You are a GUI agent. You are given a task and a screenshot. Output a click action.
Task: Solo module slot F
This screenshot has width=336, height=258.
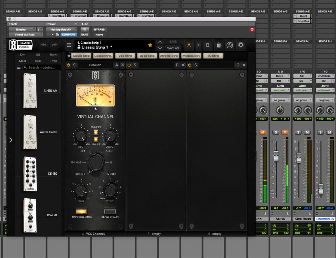[135, 65]
